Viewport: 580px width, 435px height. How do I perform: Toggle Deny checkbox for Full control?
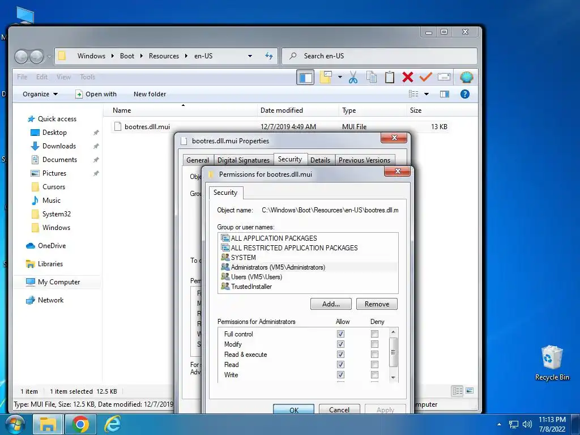pyautogui.click(x=375, y=334)
